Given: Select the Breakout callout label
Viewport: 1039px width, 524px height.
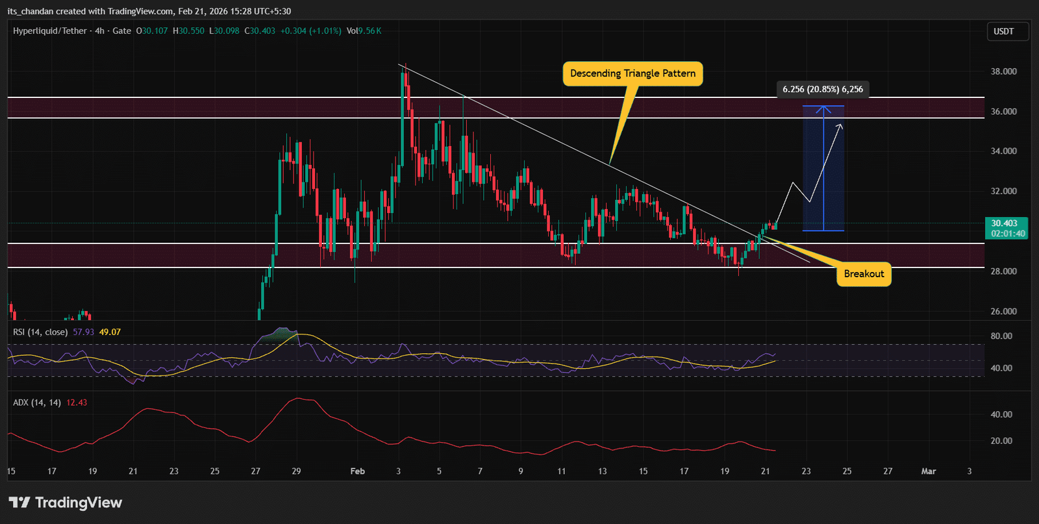Looking at the screenshot, I should tap(864, 274).
